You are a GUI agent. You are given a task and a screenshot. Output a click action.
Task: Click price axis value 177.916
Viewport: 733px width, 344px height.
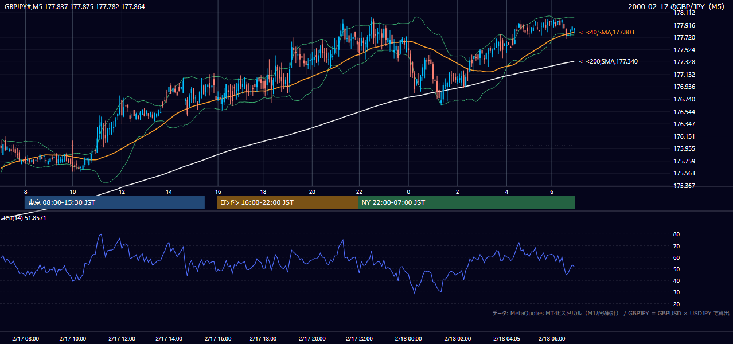click(x=684, y=25)
